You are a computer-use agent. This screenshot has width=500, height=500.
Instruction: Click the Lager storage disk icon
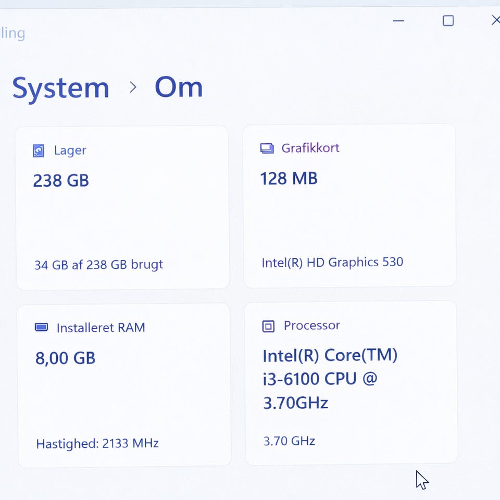[39, 151]
